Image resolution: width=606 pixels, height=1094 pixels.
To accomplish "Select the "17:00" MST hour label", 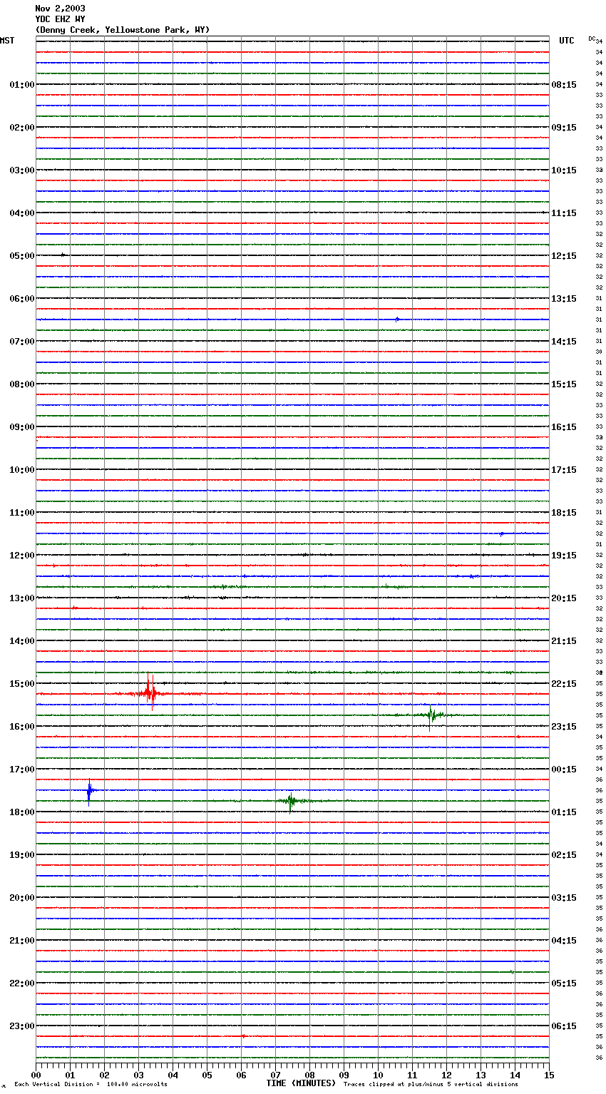I will [22, 770].
